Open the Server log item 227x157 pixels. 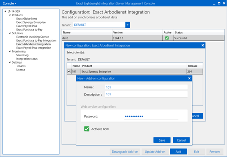pos(22,55)
